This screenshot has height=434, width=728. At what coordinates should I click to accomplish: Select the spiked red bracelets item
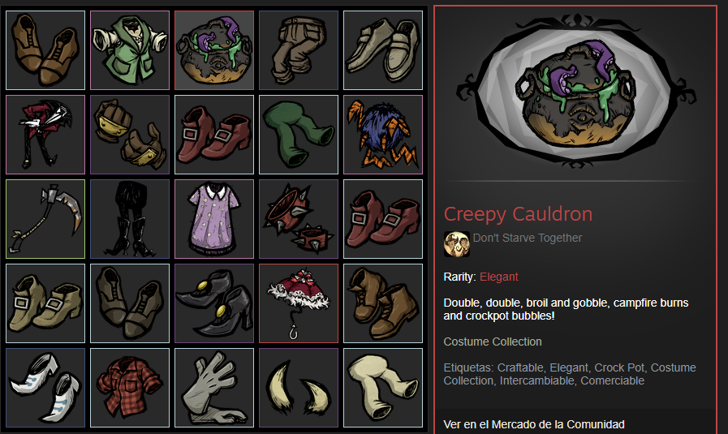coord(299,219)
